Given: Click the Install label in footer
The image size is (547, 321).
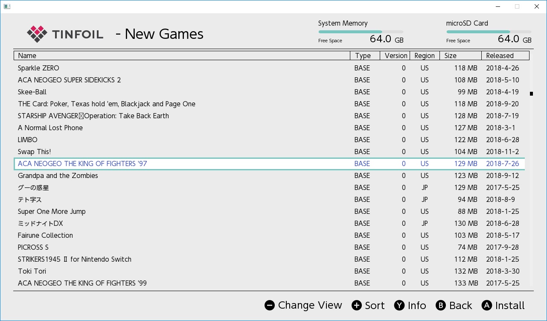Looking at the screenshot, I should coord(510,305).
